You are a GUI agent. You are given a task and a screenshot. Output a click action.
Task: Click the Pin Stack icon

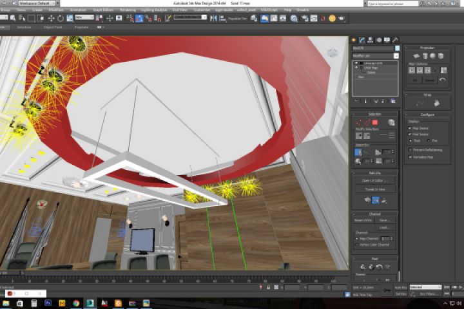point(356,101)
